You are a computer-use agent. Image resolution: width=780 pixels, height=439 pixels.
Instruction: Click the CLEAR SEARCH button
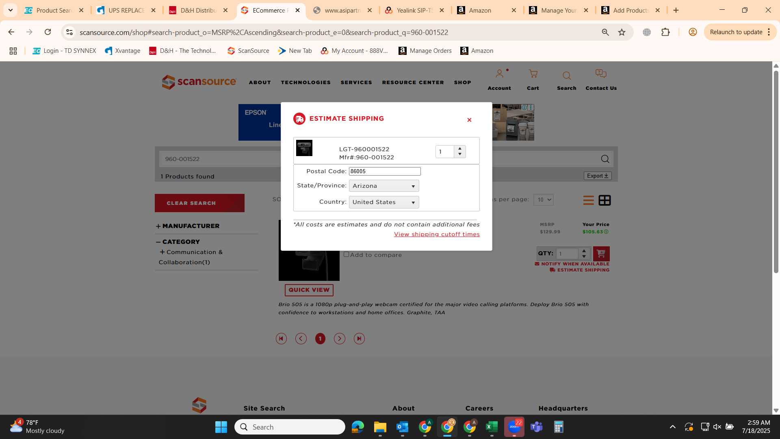tap(199, 203)
